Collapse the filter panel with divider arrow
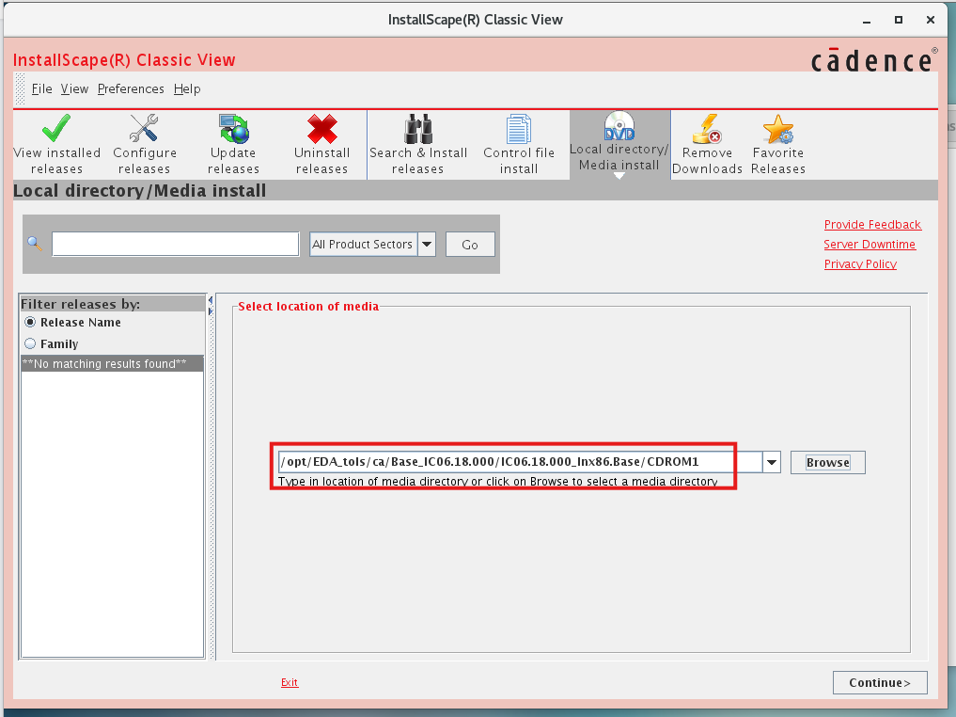 click(x=211, y=300)
